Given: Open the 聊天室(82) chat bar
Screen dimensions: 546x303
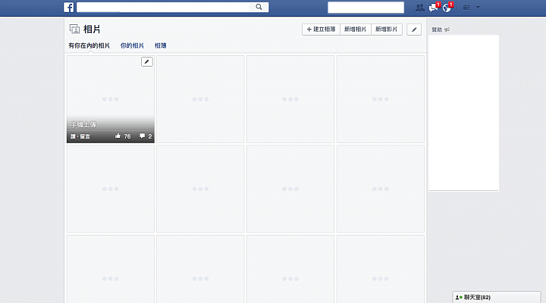Looking at the screenshot, I should (x=496, y=298).
